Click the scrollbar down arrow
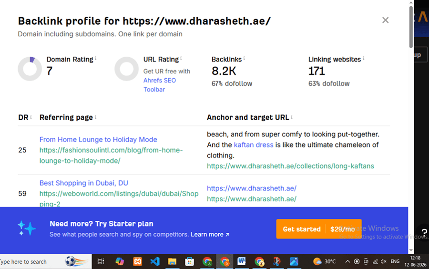Screen dimensions: 429x269 [411, 250]
